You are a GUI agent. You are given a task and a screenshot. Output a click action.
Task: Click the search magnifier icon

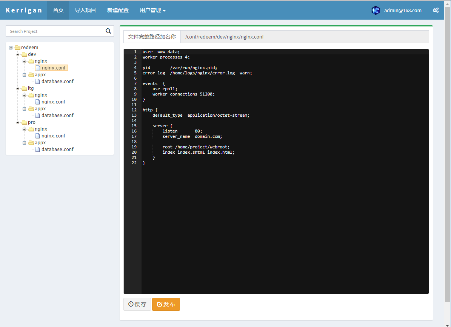108,31
